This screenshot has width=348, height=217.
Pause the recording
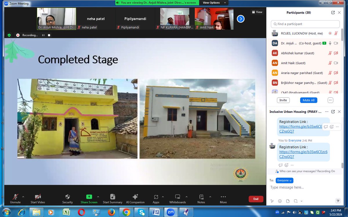[x=43, y=35]
